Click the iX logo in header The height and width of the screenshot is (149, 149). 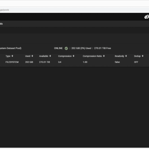tap(147, 17)
